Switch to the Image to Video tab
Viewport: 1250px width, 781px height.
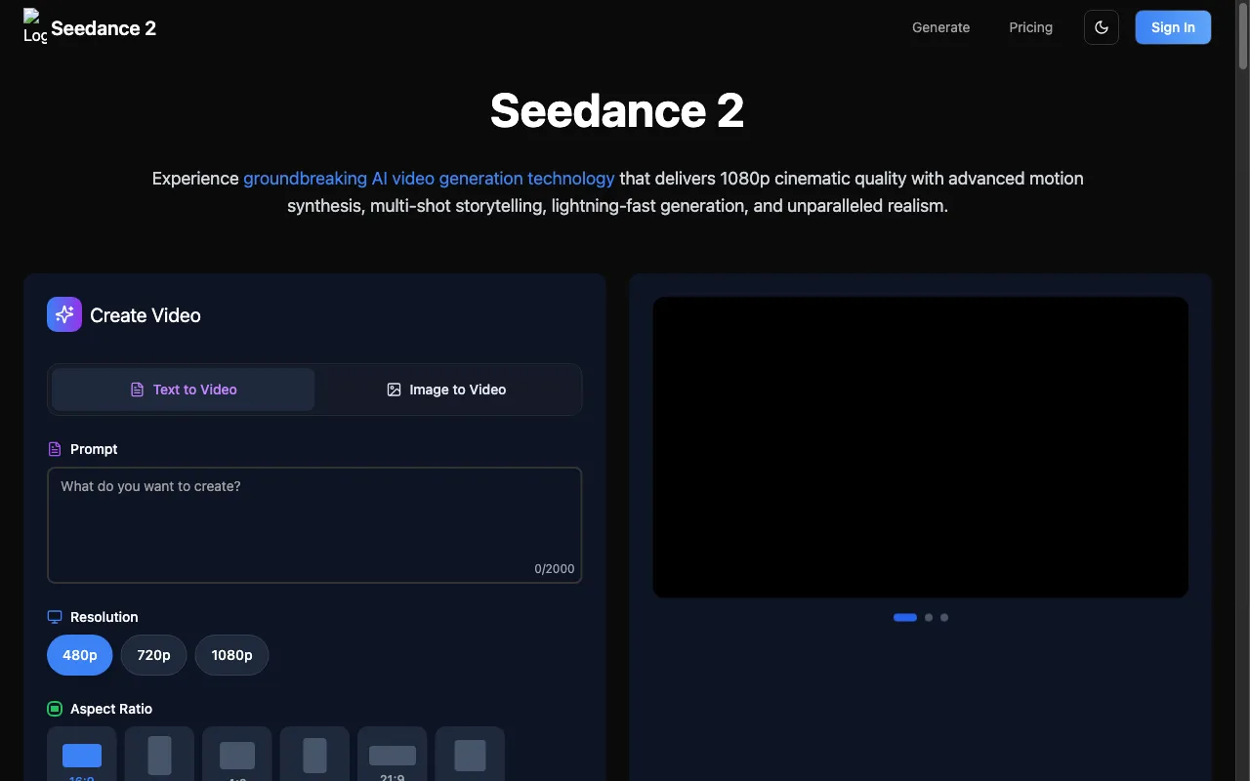[x=446, y=390]
